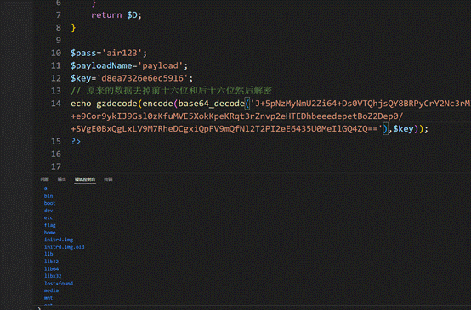Click the 'lib' output line
Screen dimensions: 471x310
[x=48, y=254]
